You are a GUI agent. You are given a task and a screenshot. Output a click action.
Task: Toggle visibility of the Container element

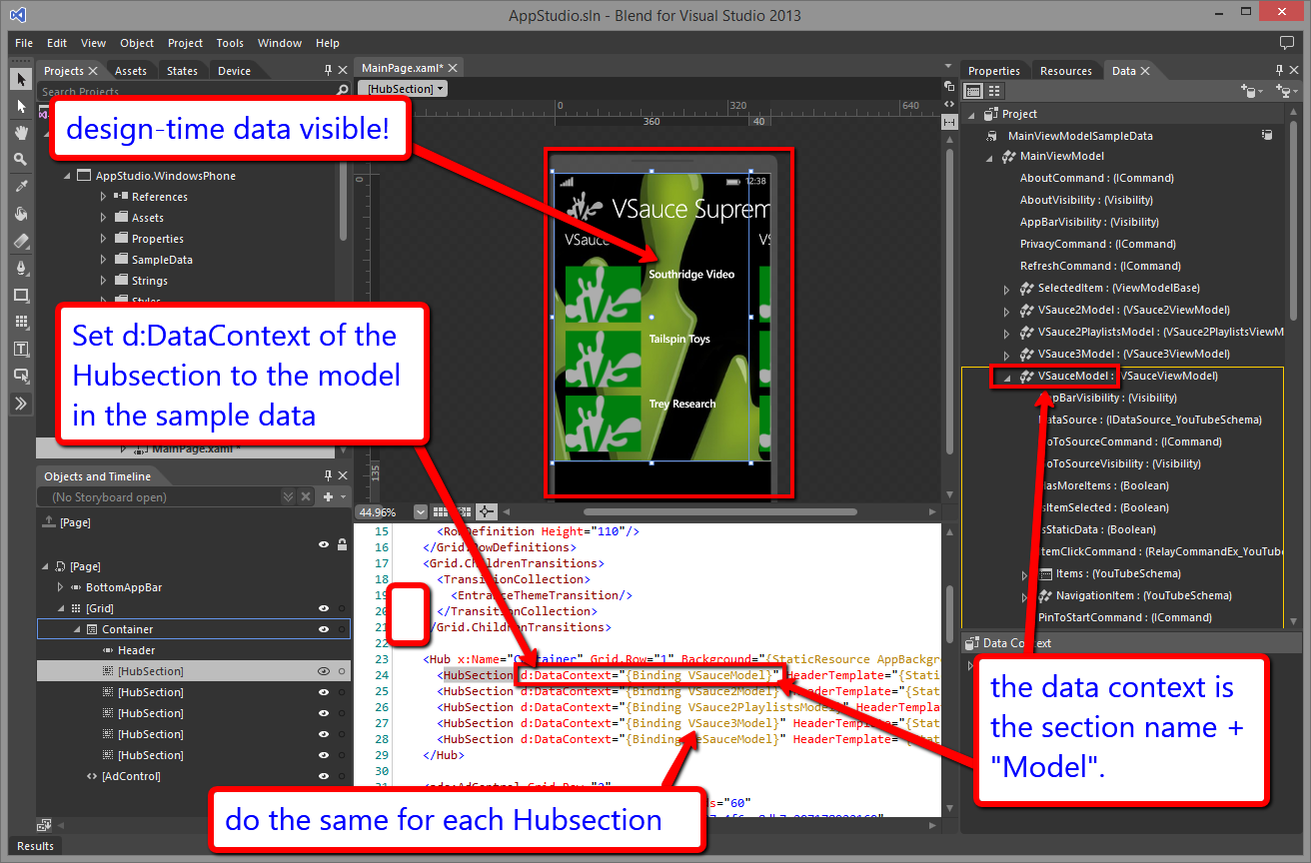(x=324, y=629)
